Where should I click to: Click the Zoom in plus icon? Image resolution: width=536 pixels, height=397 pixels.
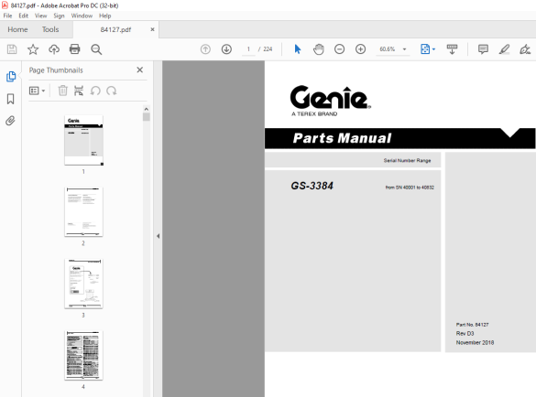pos(360,49)
